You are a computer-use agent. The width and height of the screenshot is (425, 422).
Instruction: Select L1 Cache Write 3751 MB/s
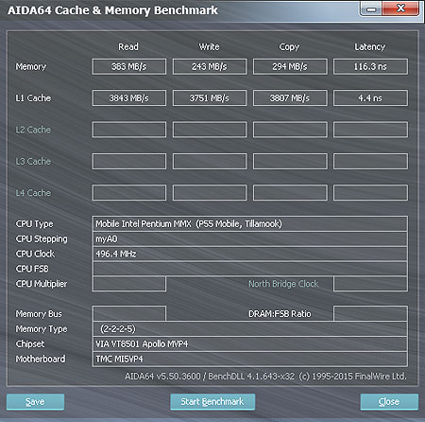210,98
